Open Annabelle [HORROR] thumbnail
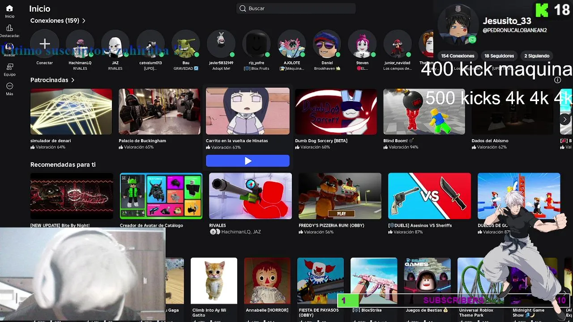Screen dimensions: 573x322 267,281
